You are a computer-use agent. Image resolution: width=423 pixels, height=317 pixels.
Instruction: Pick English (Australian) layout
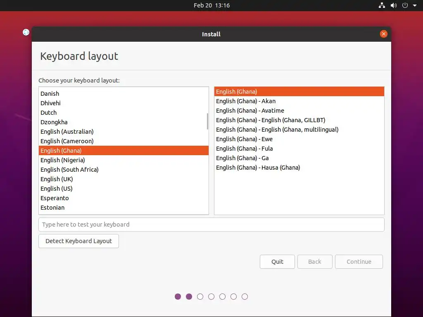coord(124,132)
